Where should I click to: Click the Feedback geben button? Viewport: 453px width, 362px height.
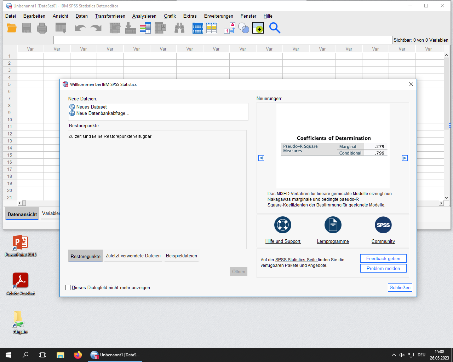(383, 259)
